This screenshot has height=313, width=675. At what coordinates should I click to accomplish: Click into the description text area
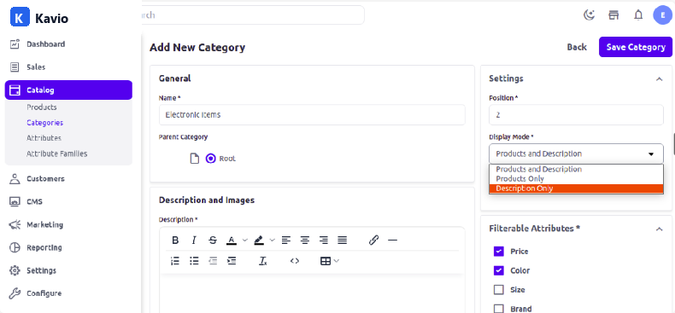(312, 293)
